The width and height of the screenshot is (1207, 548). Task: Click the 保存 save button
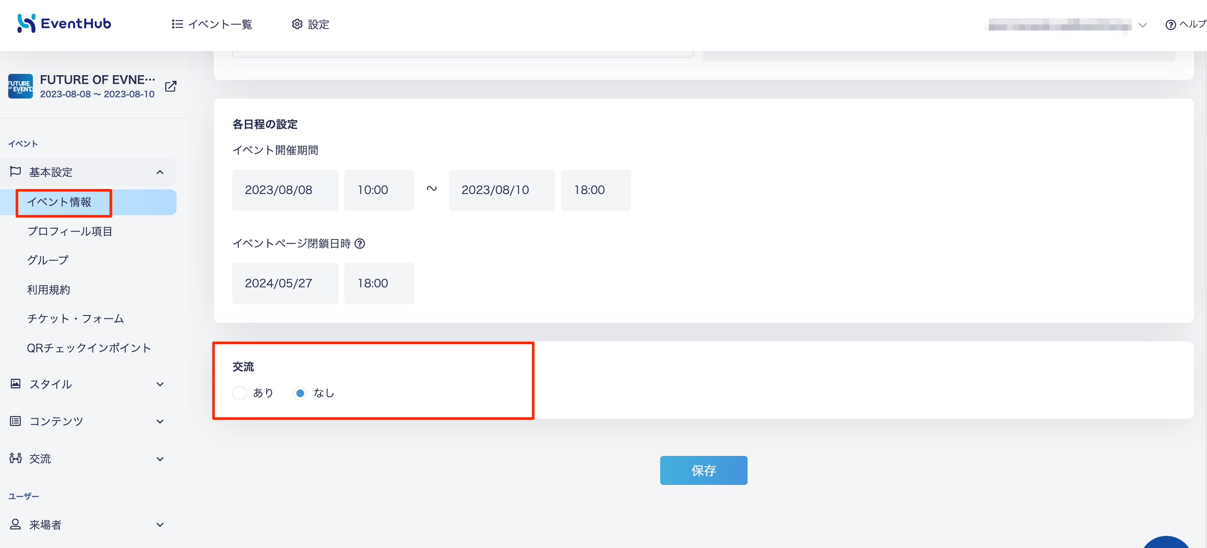point(703,470)
